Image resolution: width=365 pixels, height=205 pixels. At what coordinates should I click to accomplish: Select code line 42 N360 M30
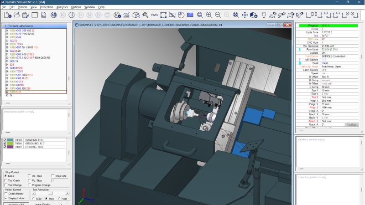tap(36, 92)
